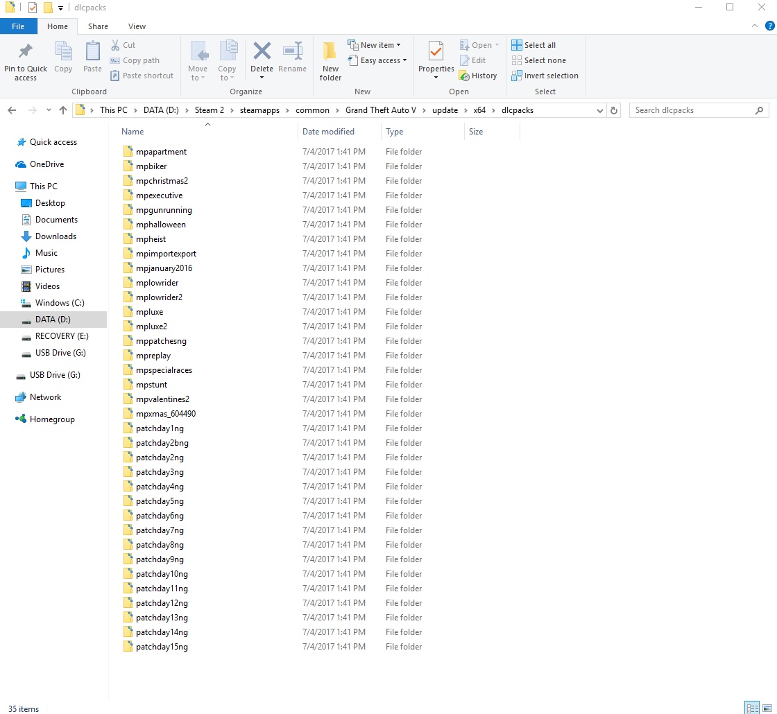Choose Copy path in the Clipboard group
The height and width of the screenshot is (714, 777).
(135, 60)
